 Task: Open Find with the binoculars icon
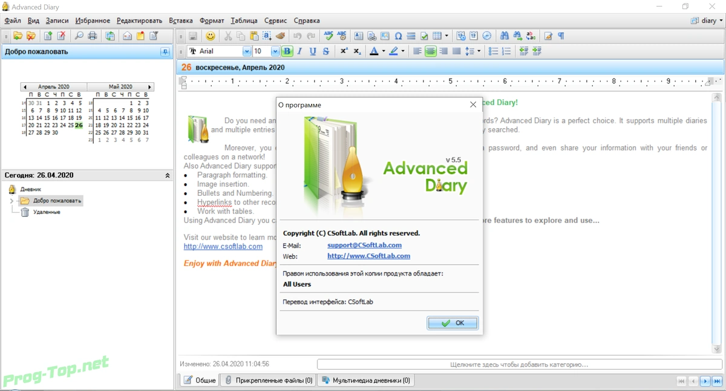pyautogui.click(x=505, y=36)
